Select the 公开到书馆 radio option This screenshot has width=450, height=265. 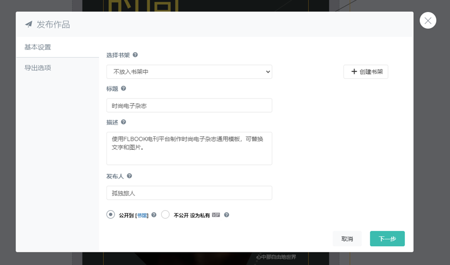110,214
